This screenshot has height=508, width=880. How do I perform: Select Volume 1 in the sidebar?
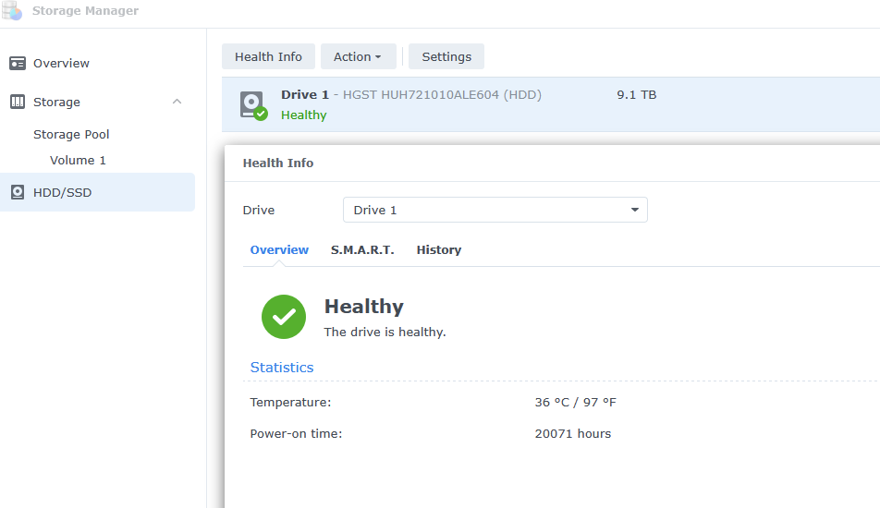pos(78,161)
